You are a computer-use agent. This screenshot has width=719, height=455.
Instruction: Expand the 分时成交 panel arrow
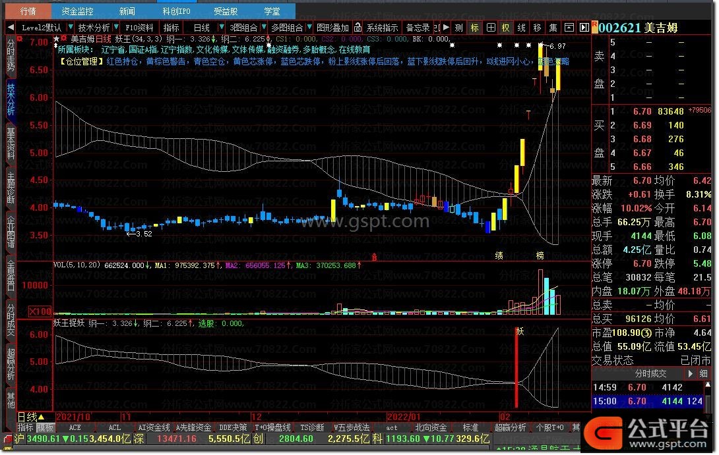[x=690, y=374]
